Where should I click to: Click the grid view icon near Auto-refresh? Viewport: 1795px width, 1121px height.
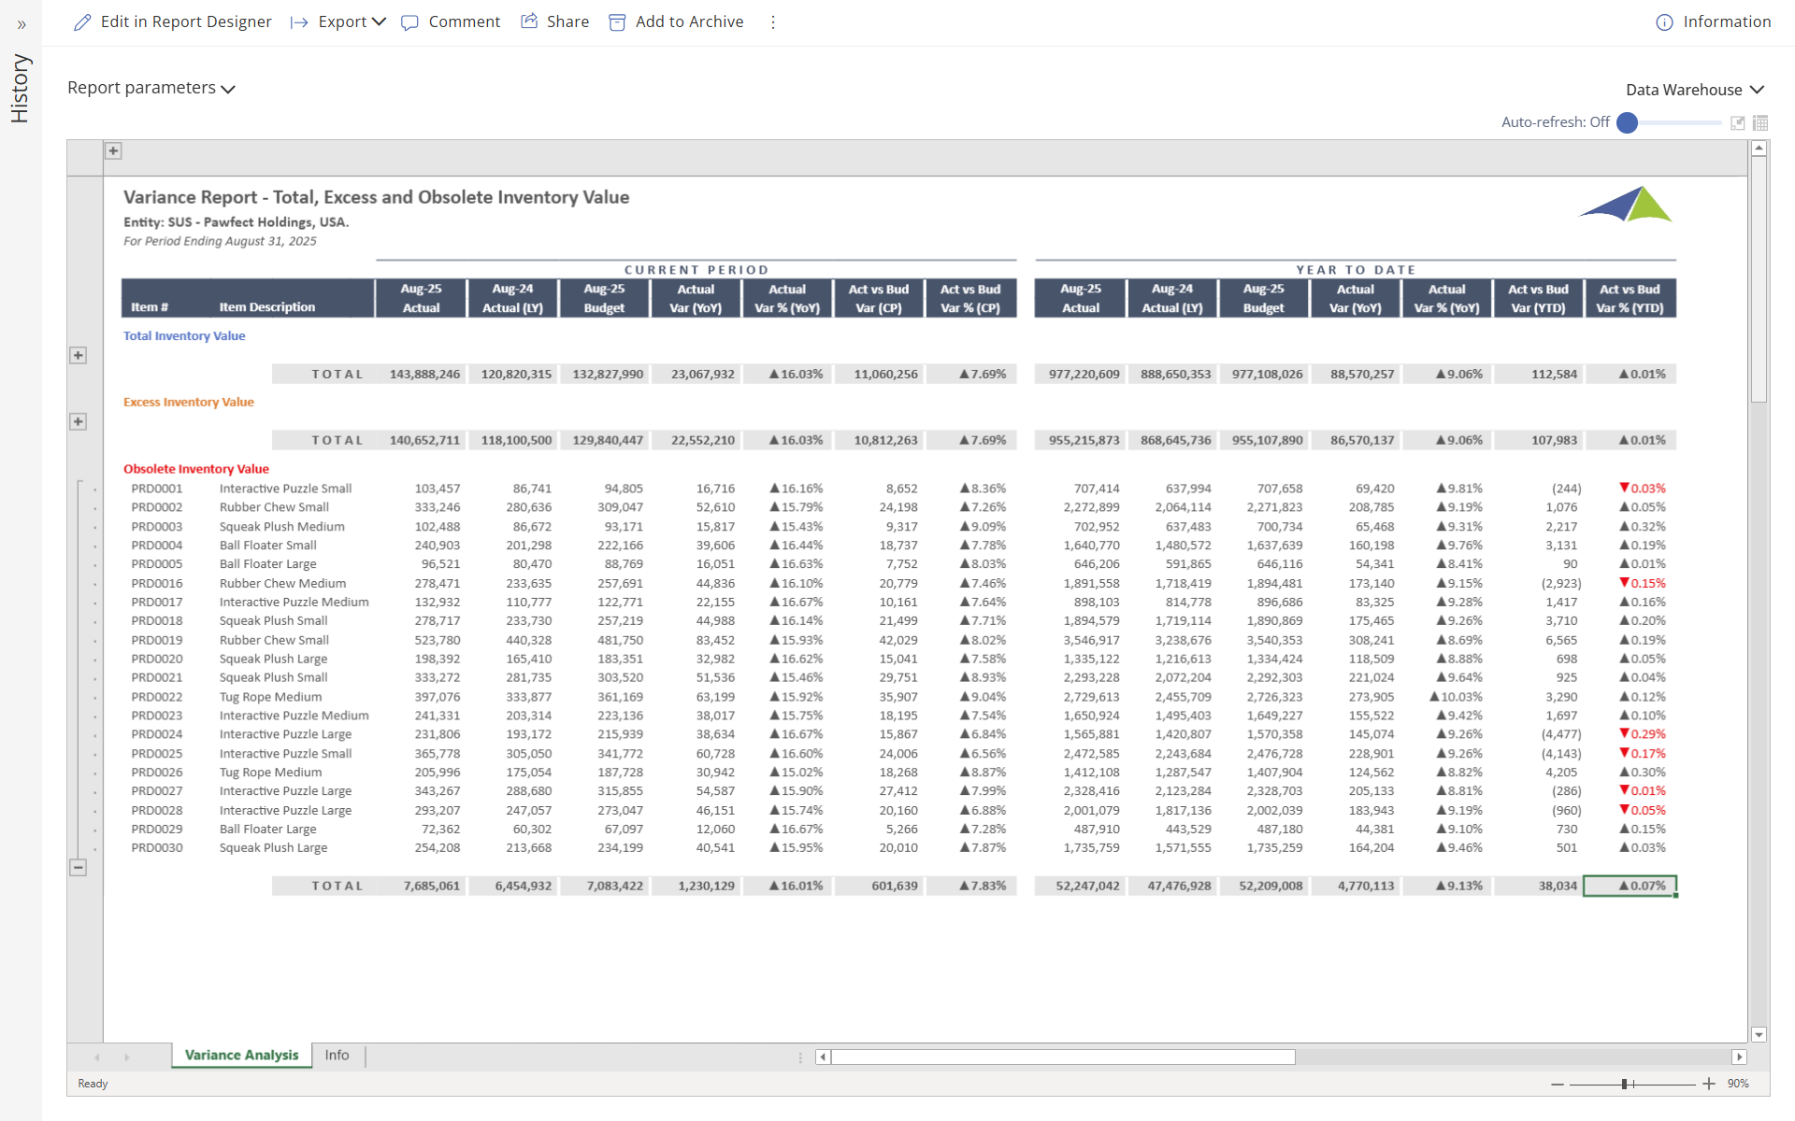tap(1760, 122)
